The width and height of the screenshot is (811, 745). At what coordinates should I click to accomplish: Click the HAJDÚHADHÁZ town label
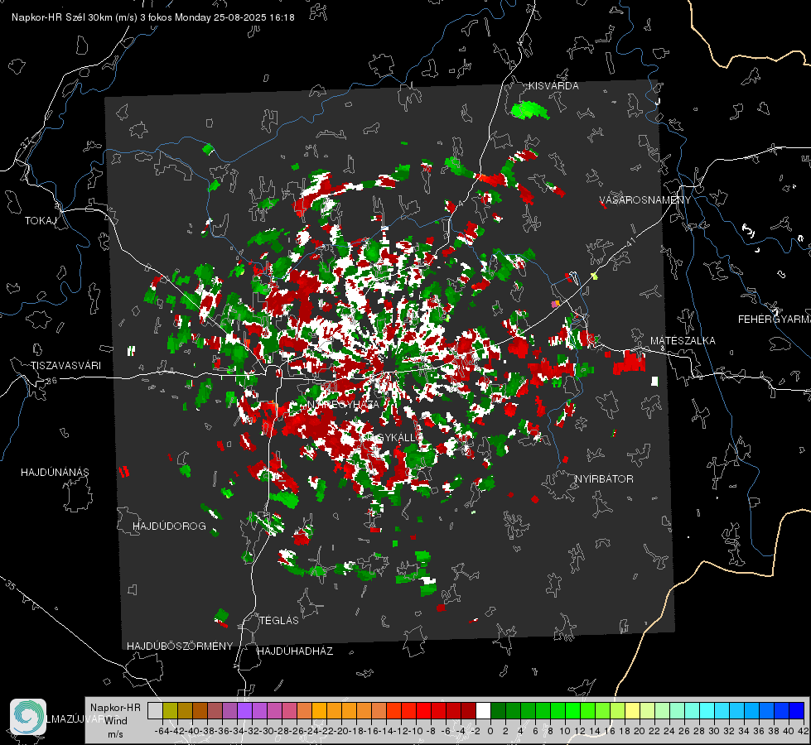295,651
